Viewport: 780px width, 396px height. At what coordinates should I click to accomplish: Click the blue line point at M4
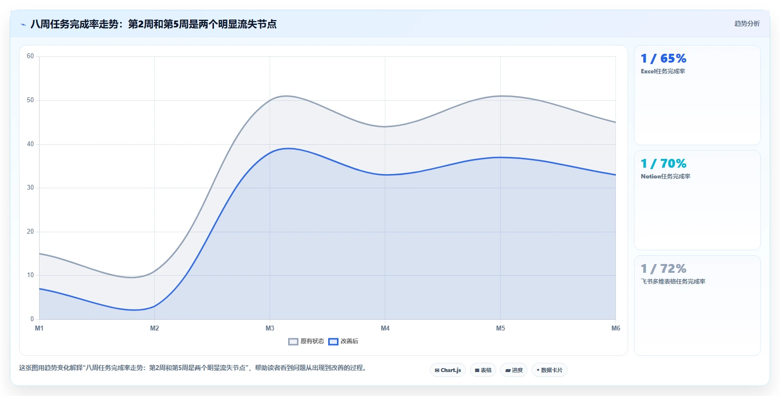point(385,175)
